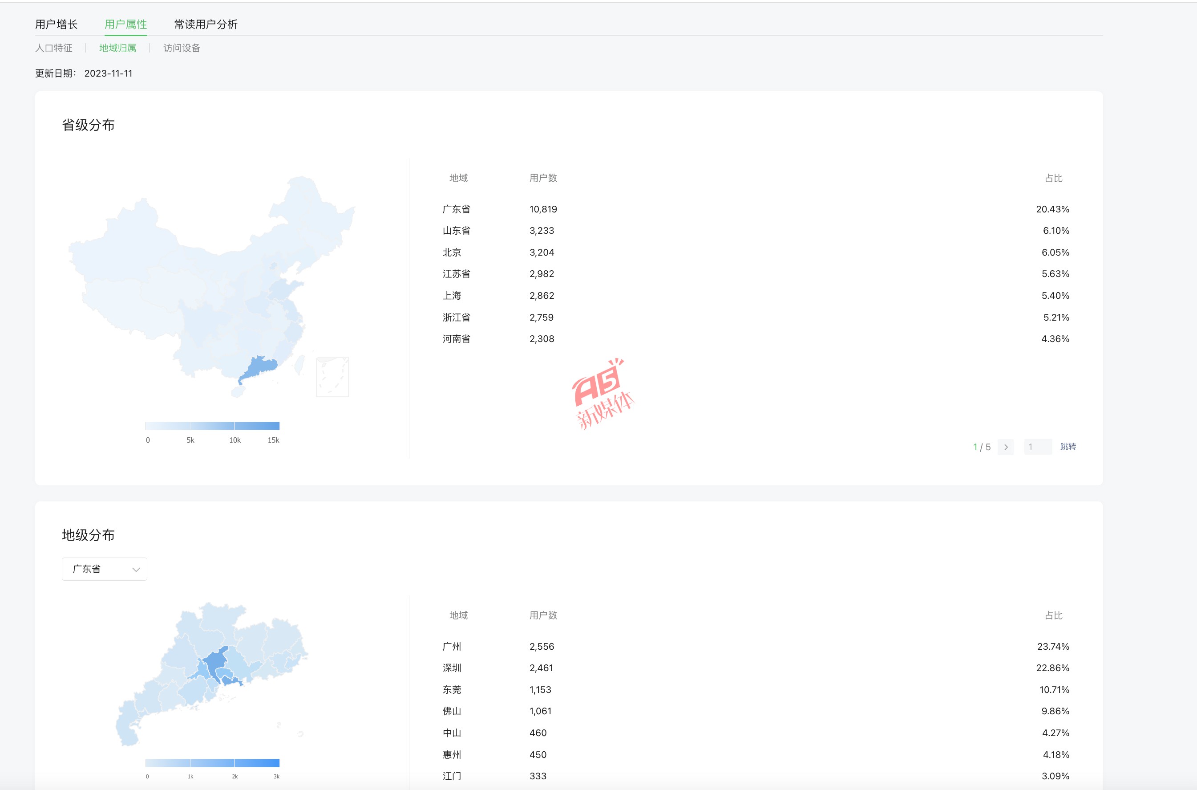1197x790 pixels.
Task: Click the Guangzhou region on Guangdong map
Action: tap(216, 661)
